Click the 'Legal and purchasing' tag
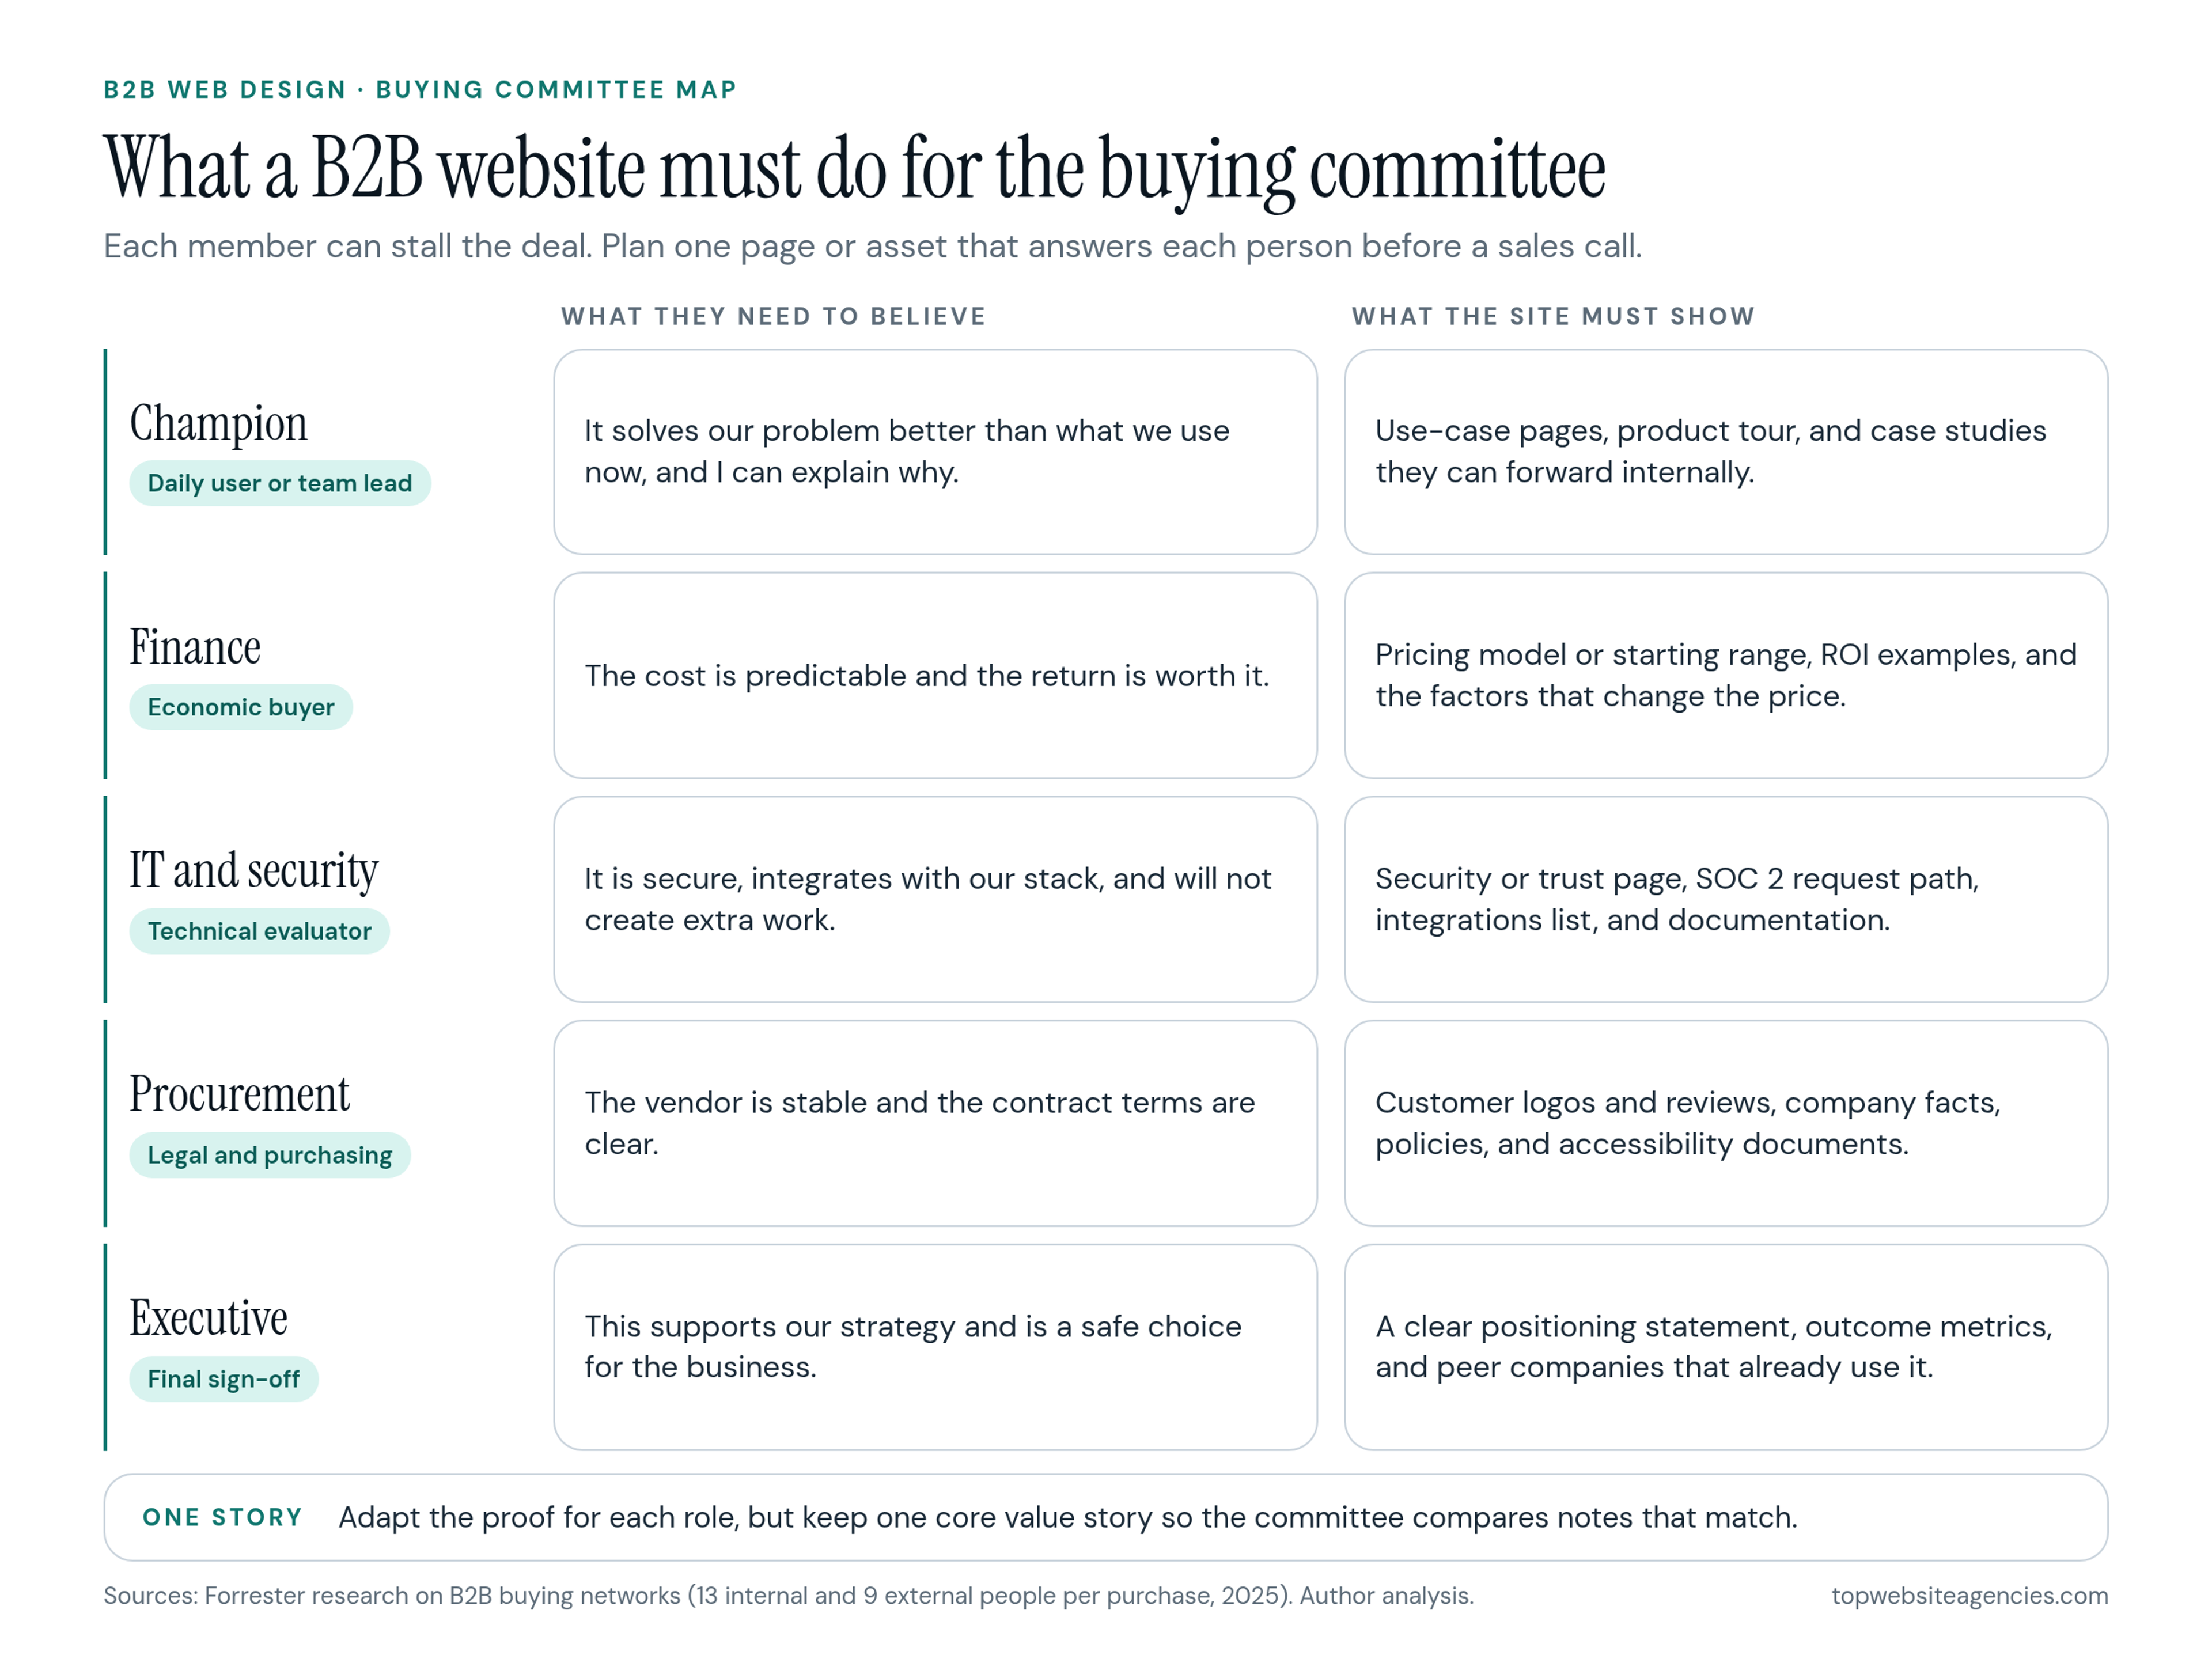This screenshot has height=1659, width=2212. point(270,1156)
